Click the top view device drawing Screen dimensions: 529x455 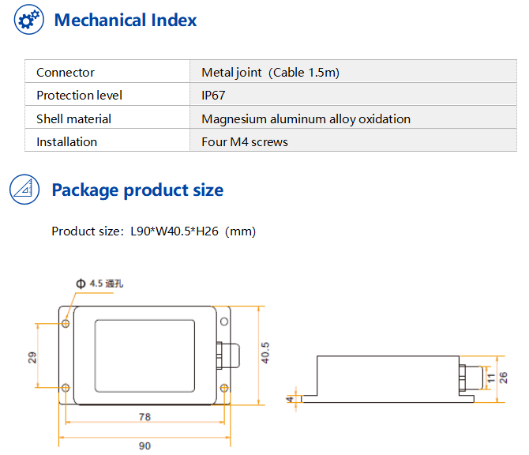[149, 355]
